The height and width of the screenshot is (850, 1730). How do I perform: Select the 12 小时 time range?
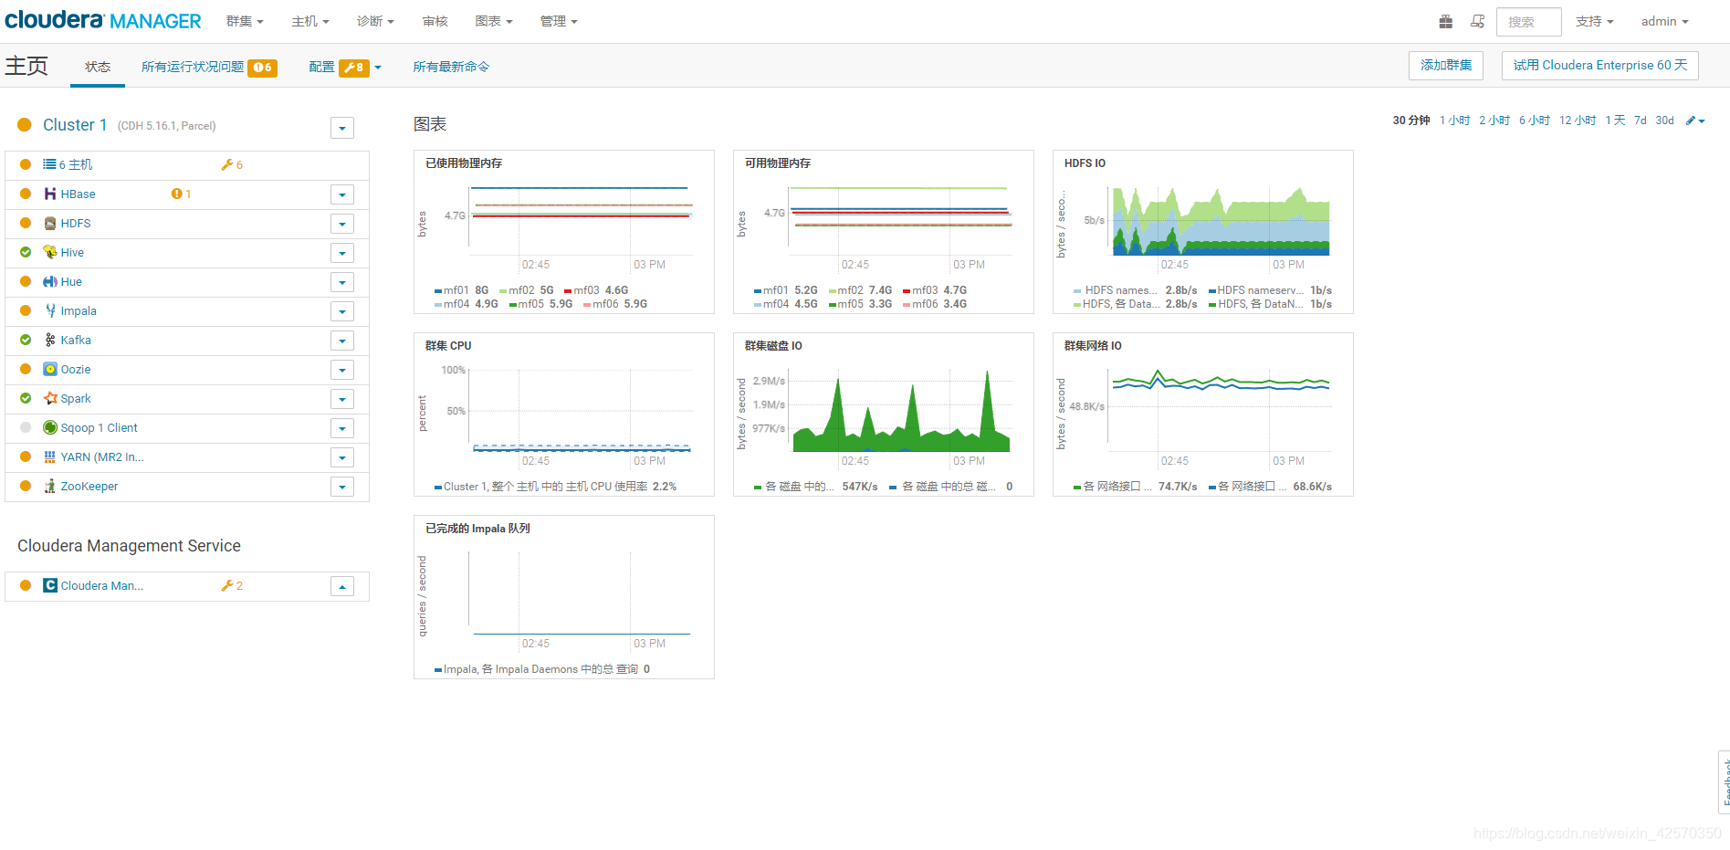point(1578,121)
